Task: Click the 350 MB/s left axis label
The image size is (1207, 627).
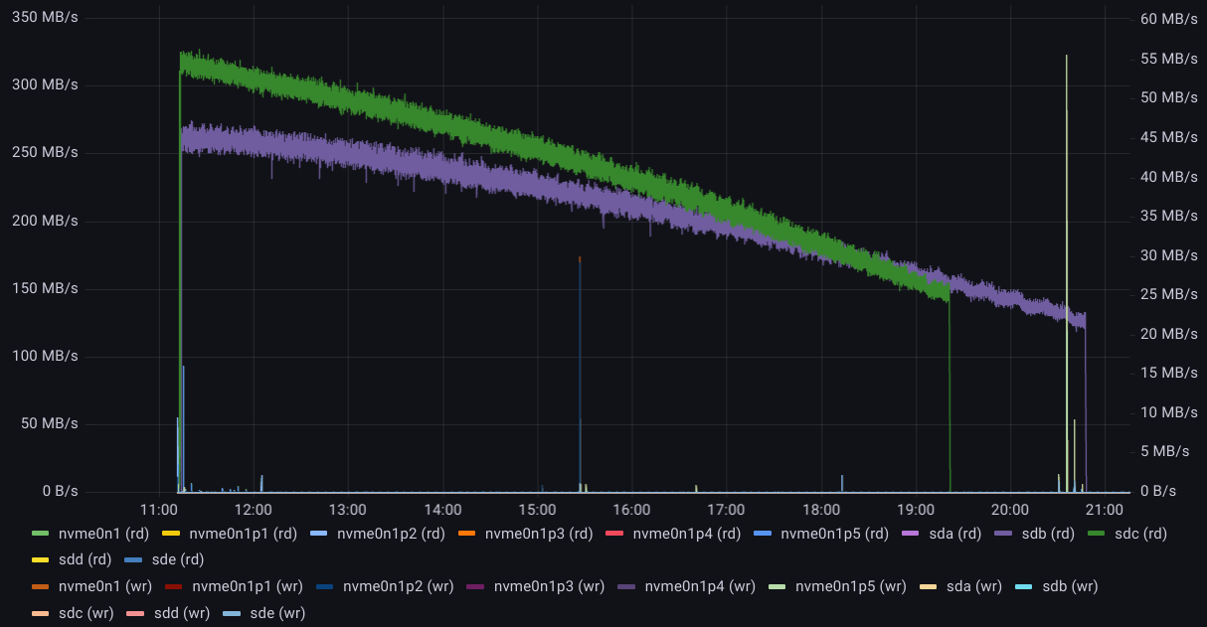Action: click(44, 18)
